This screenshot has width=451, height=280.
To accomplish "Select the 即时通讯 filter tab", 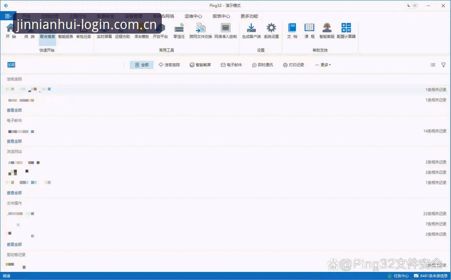I will [x=263, y=65].
